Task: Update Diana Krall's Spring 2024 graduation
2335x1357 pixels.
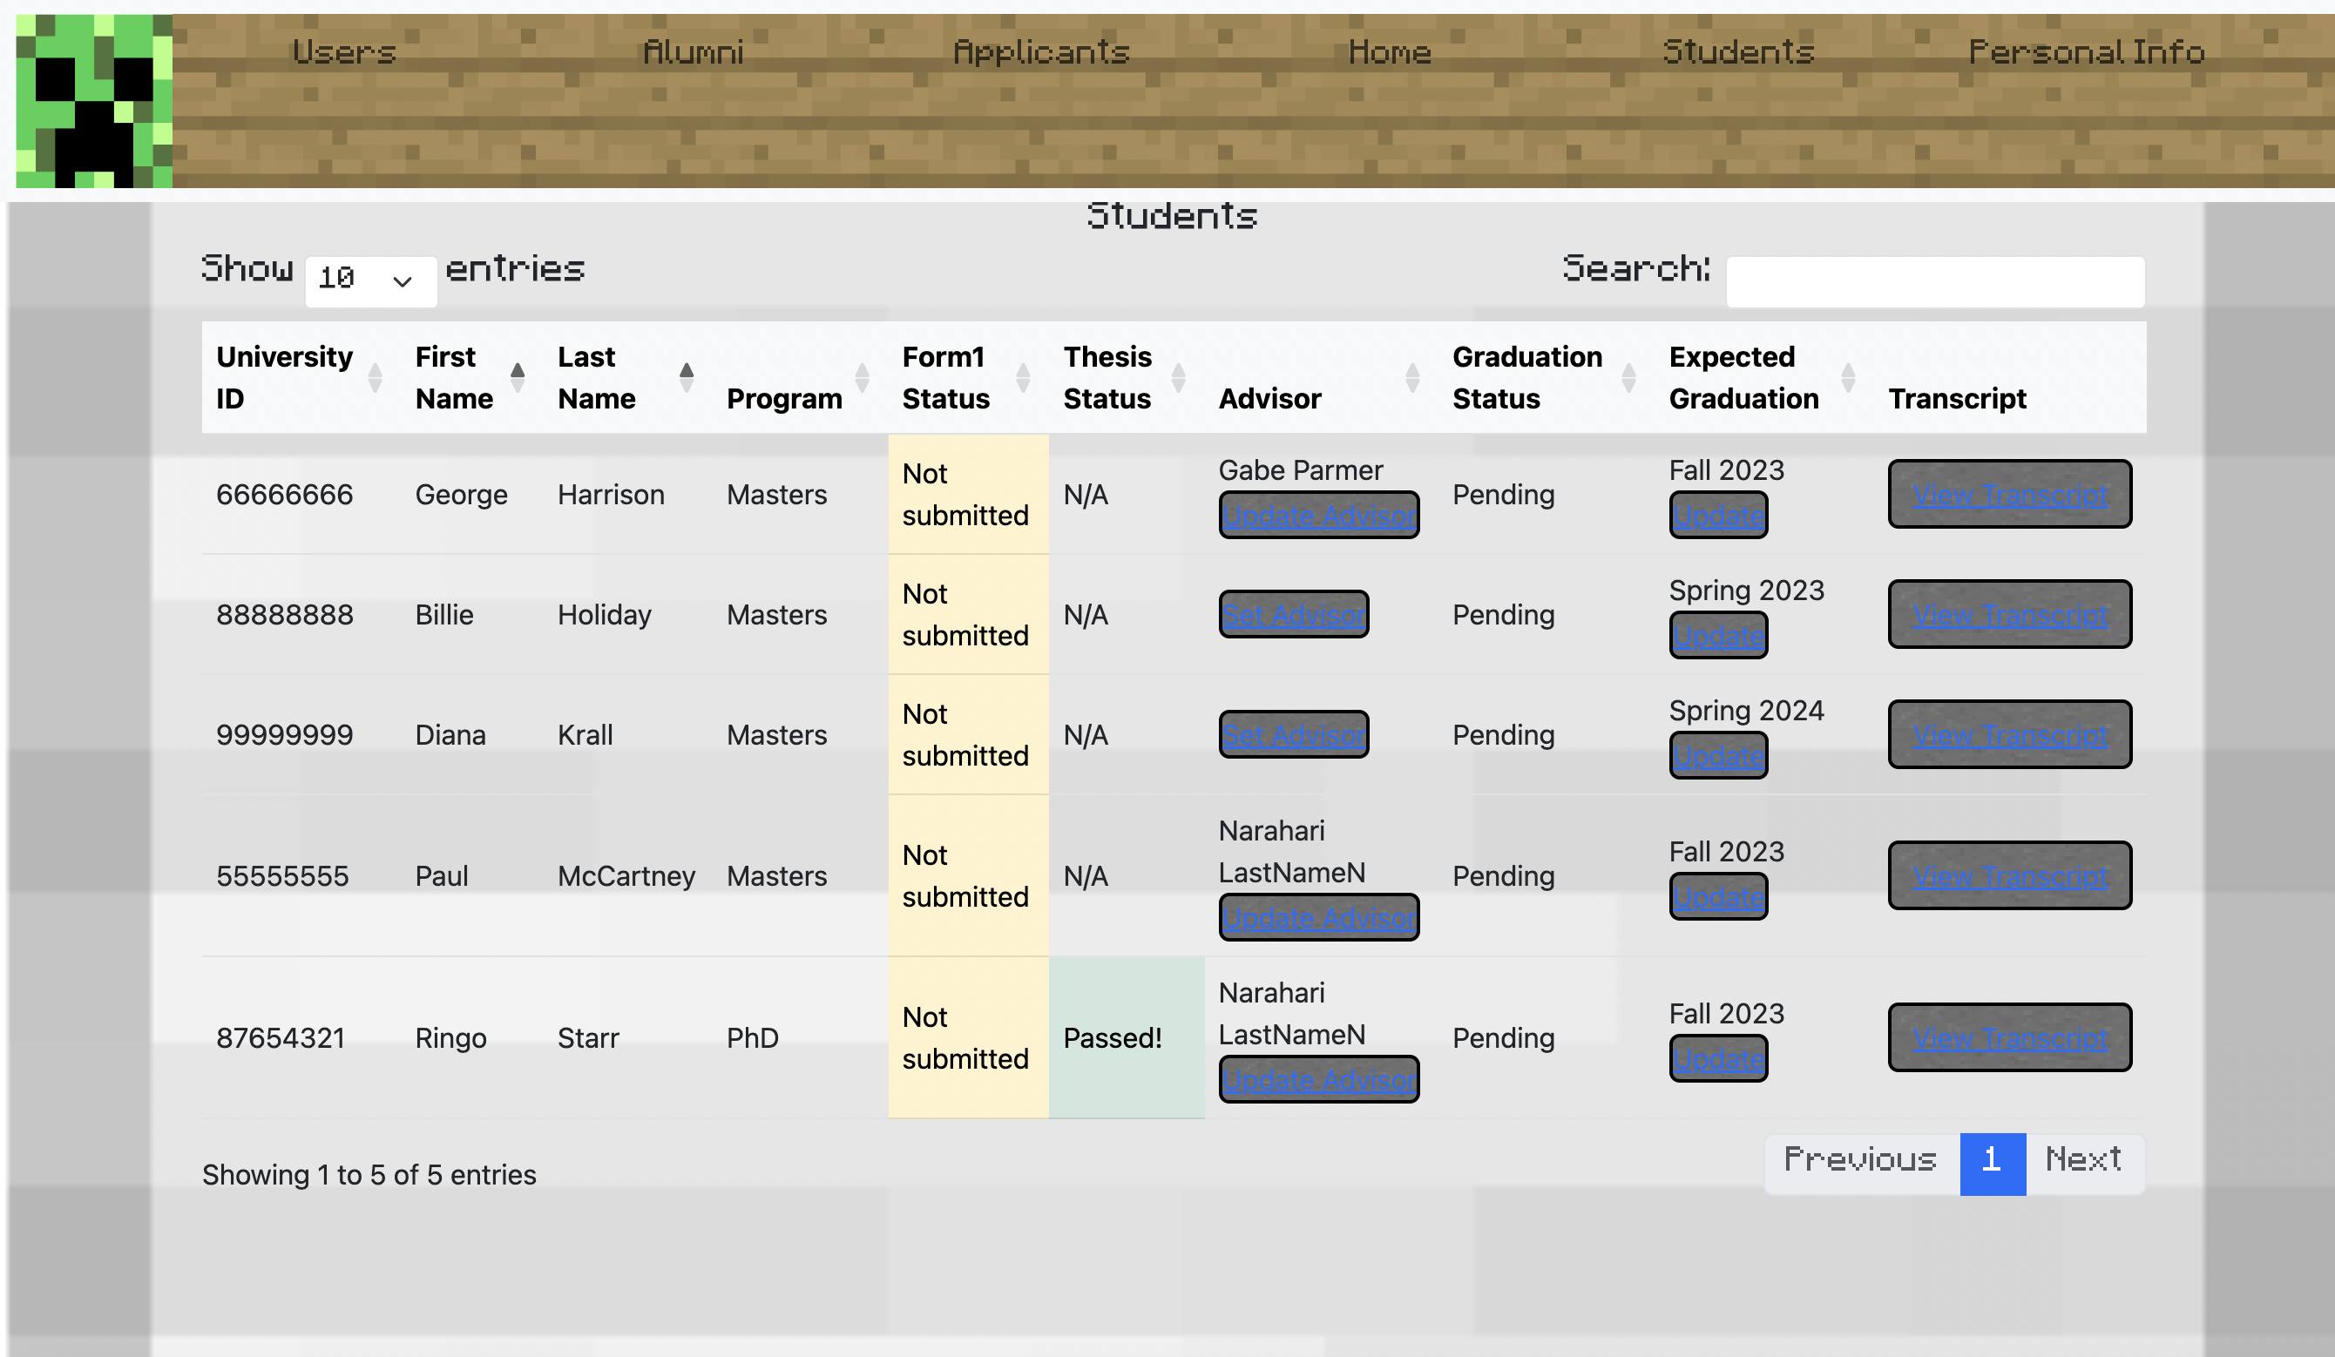Action: [x=1719, y=756]
